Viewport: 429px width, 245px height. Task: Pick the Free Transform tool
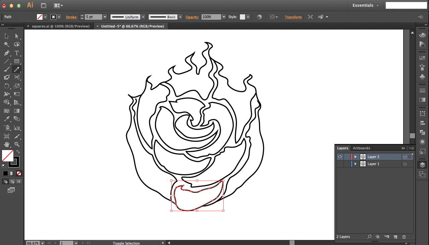(17, 94)
